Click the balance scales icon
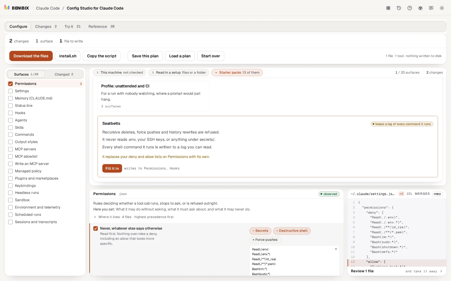The width and height of the screenshot is (451, 281). pyautogui.click(x=420, y=8)
